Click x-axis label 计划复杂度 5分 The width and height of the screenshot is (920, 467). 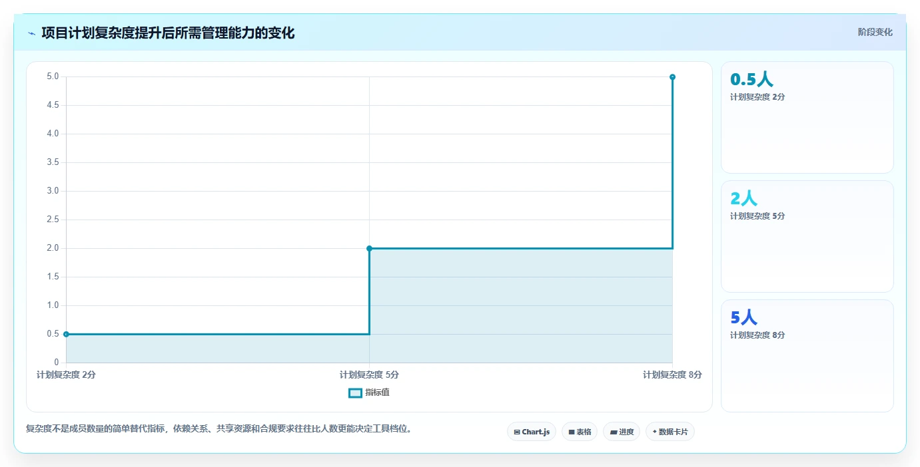click(369, 375)
